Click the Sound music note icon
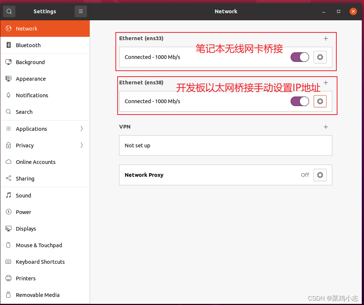The height and width of the screenshot is (305, 364). tap(8, 195)
